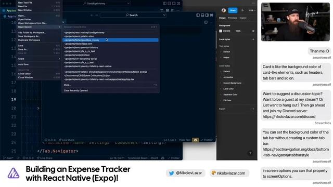Toggle background visibility eye icon in Figma
333x187 pixels.
click(253, 31)
